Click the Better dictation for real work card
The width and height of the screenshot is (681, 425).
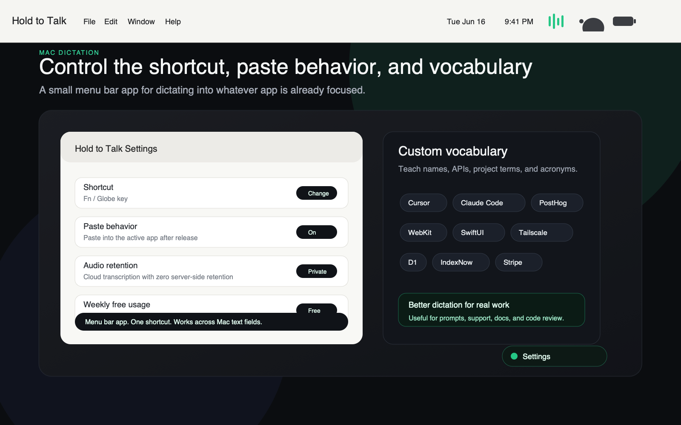click(492, 310)
